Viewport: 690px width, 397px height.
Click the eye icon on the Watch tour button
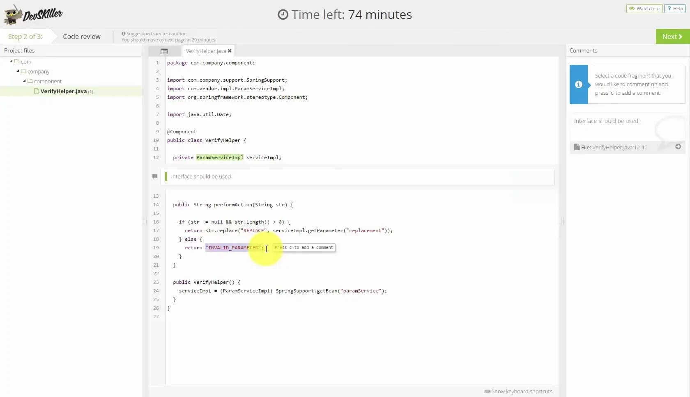(631, 8)
